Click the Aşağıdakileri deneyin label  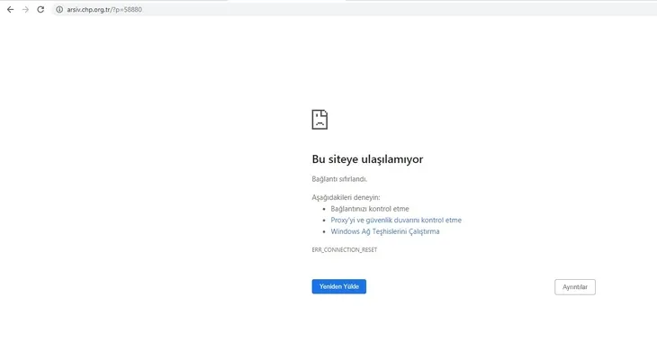pyautogui.click(x=346, y=197)
